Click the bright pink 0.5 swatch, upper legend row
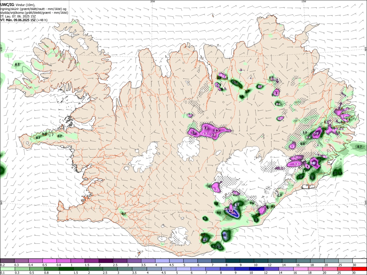The image size is (367, 275). 49,261
